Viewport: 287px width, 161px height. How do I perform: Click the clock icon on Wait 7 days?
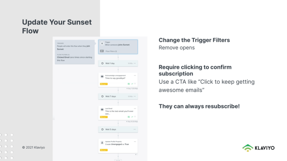[x=102, y=97]
